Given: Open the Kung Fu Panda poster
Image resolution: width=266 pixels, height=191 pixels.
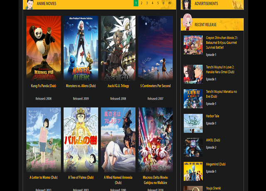Looking at the screenshot, I should point(44,48).
